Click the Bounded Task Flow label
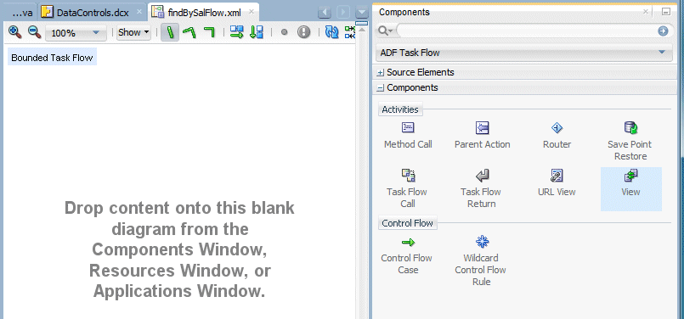 pyautogui.click(x=52, y=58)
